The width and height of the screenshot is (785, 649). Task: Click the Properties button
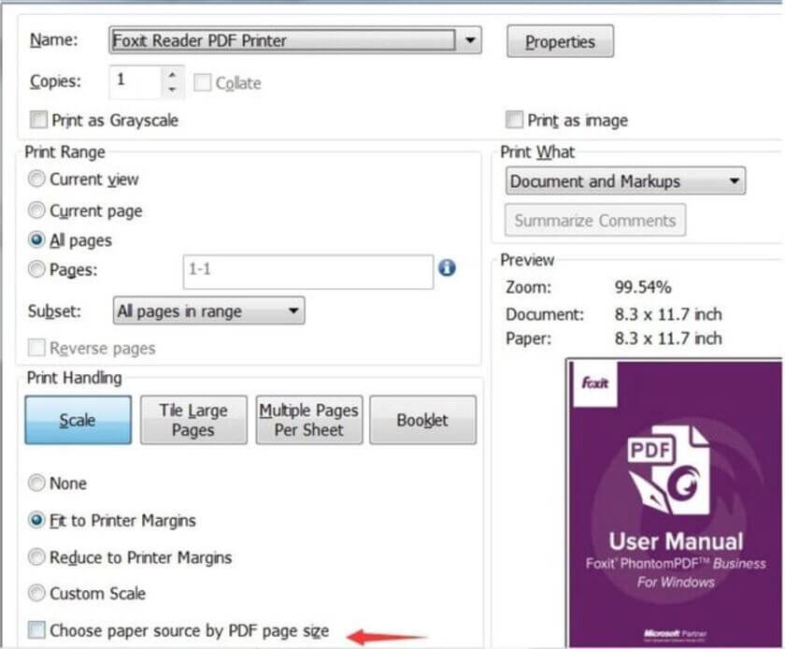560,41
